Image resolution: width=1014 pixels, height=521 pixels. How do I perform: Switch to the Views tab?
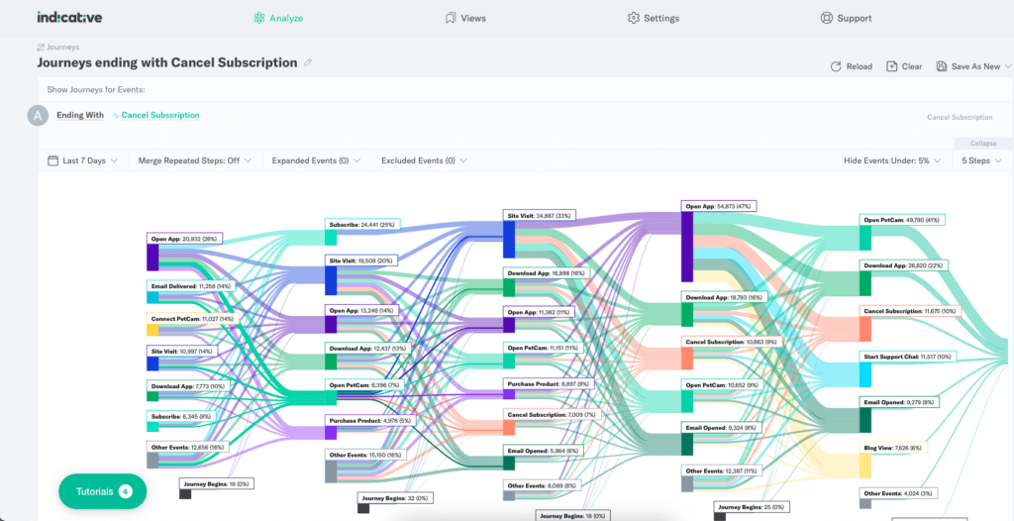(x=465, y=18)
